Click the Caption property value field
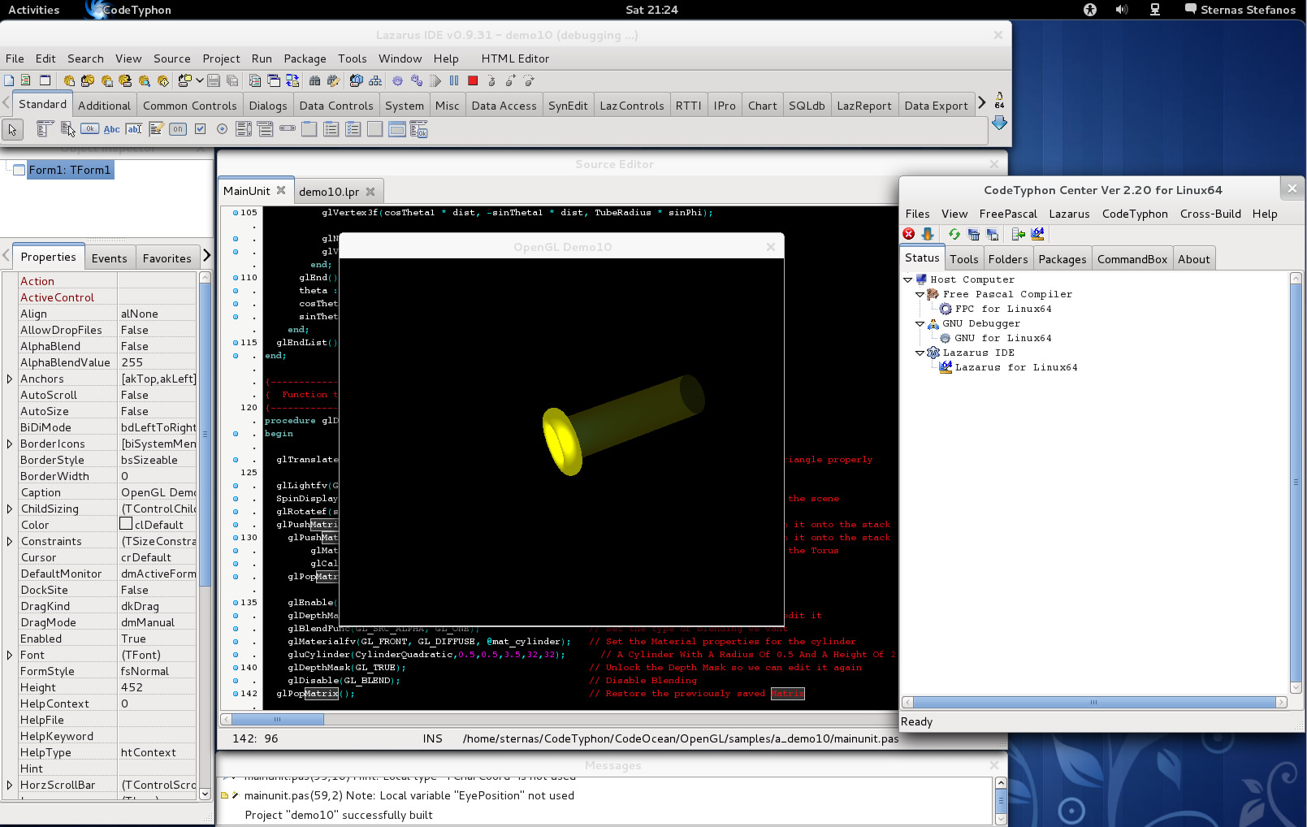This screenshot has height=827, width=1307. coord(158,492)
